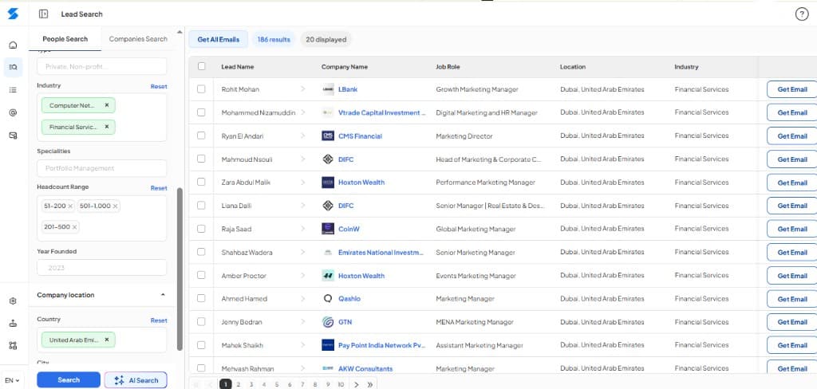817x389 pixels.
Task: Focus the Year Founded input field
Action: (x=101, y=268)
